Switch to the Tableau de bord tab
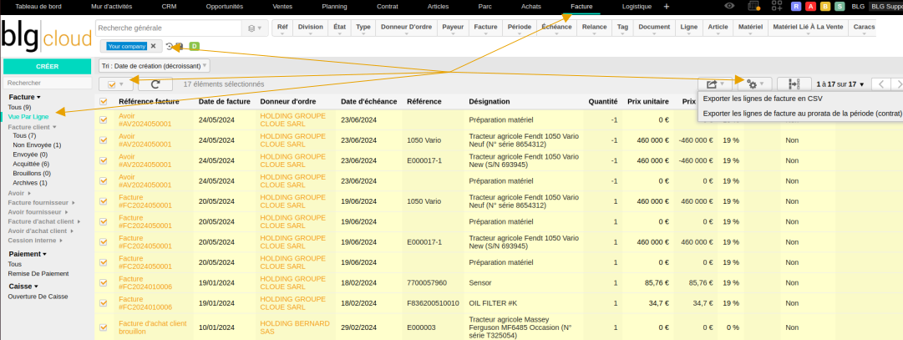The width and height of the screenshot is (903, 340). pos(38,7)
